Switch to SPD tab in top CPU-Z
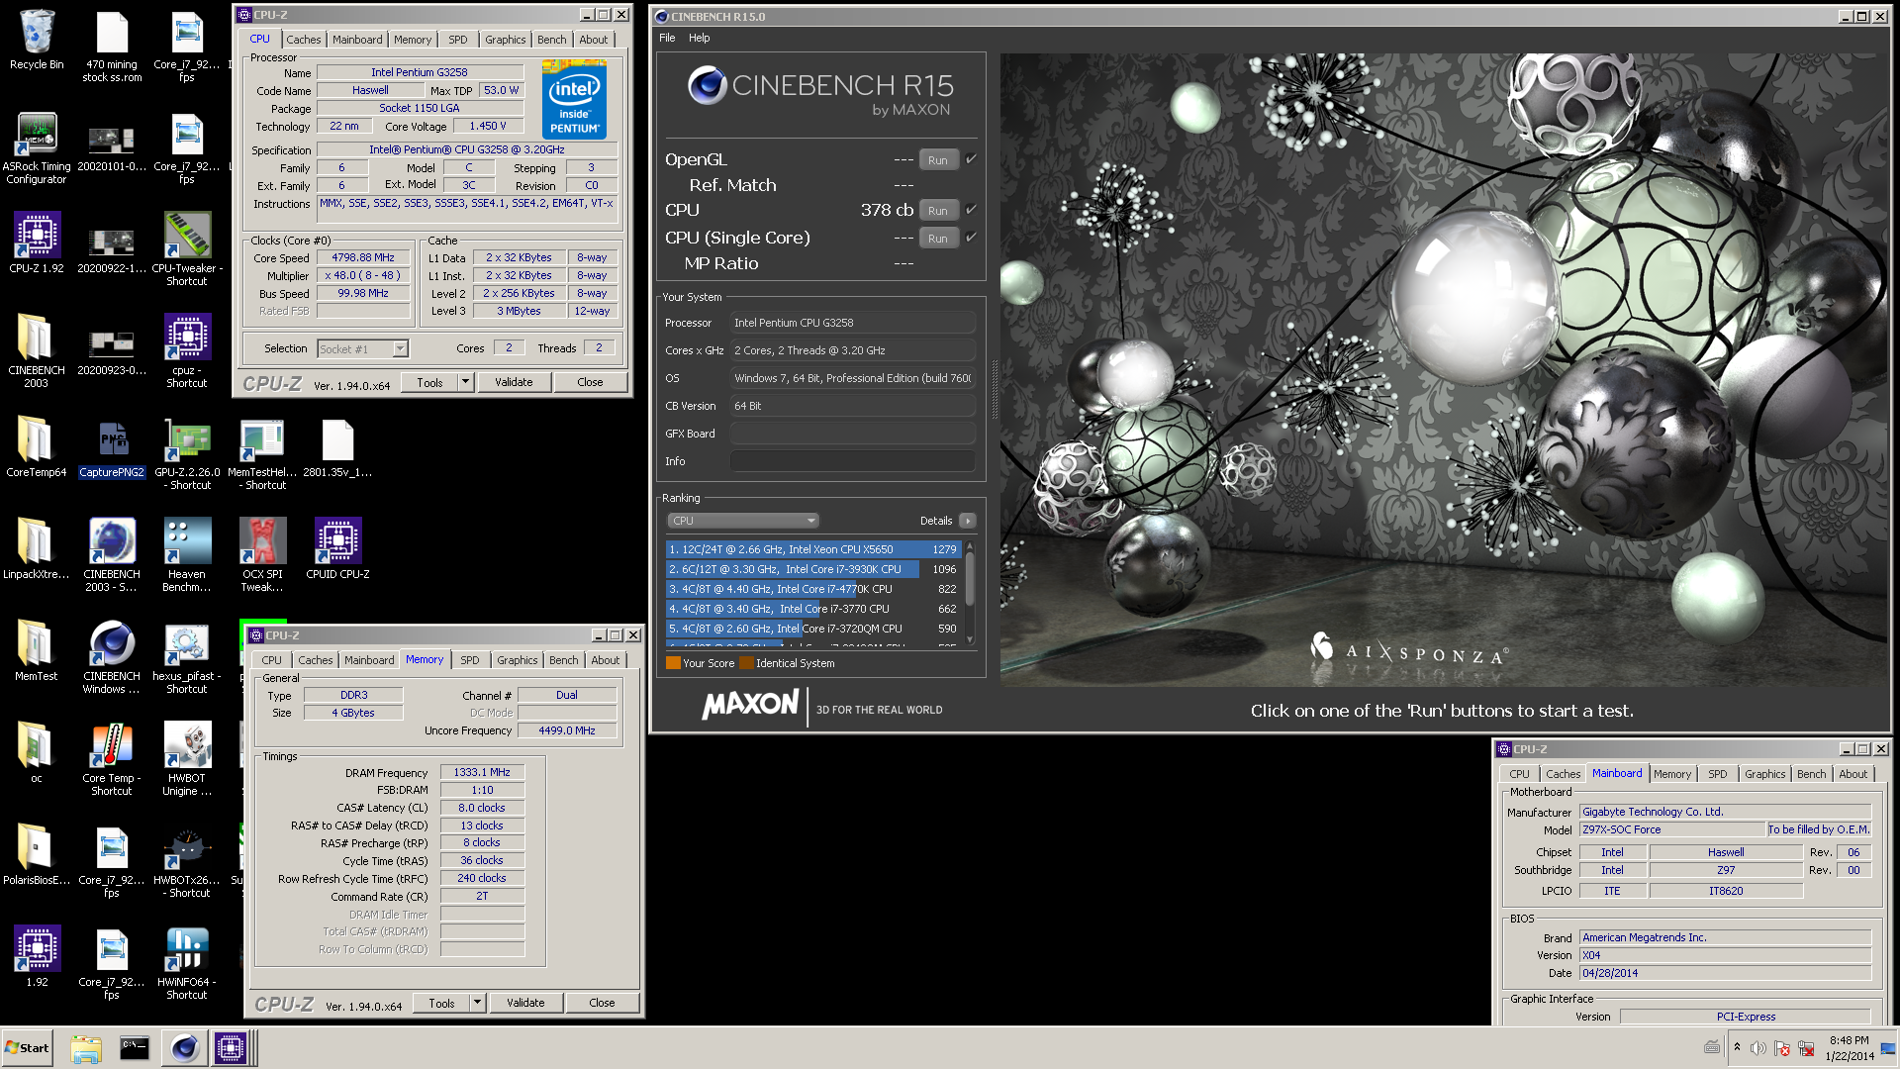 (458, 40)
